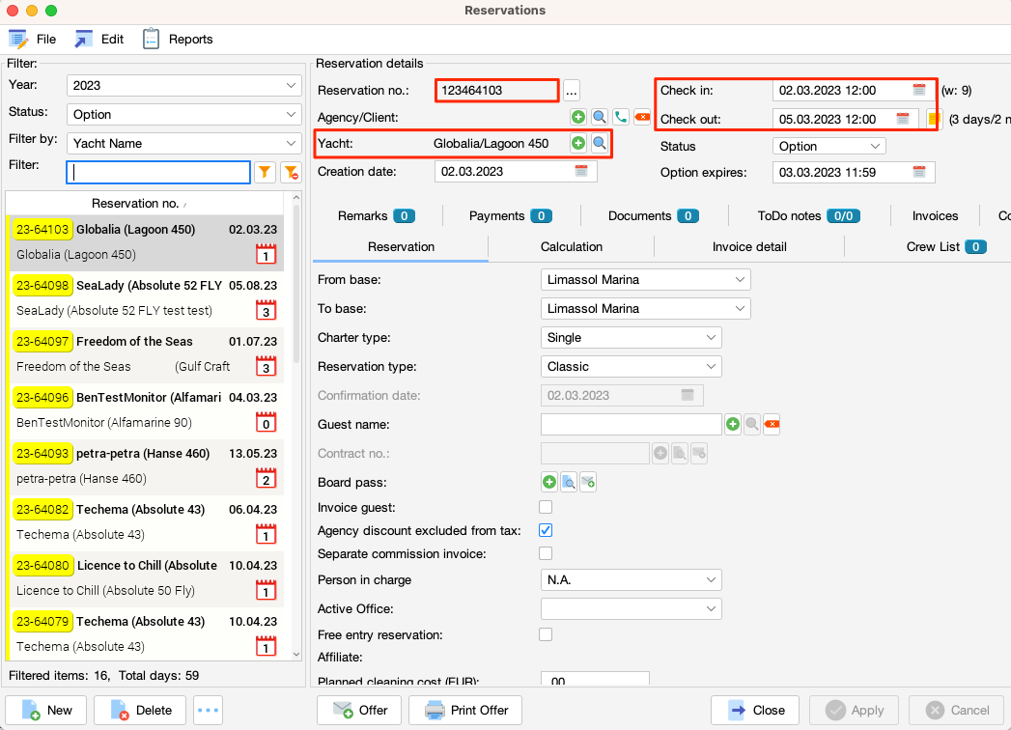The image size is (1011, 730).
Task: Switch to the Documents tab
Action: (x=653, y=216)
